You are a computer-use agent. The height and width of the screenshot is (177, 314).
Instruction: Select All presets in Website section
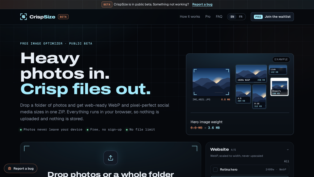[287, 161]
